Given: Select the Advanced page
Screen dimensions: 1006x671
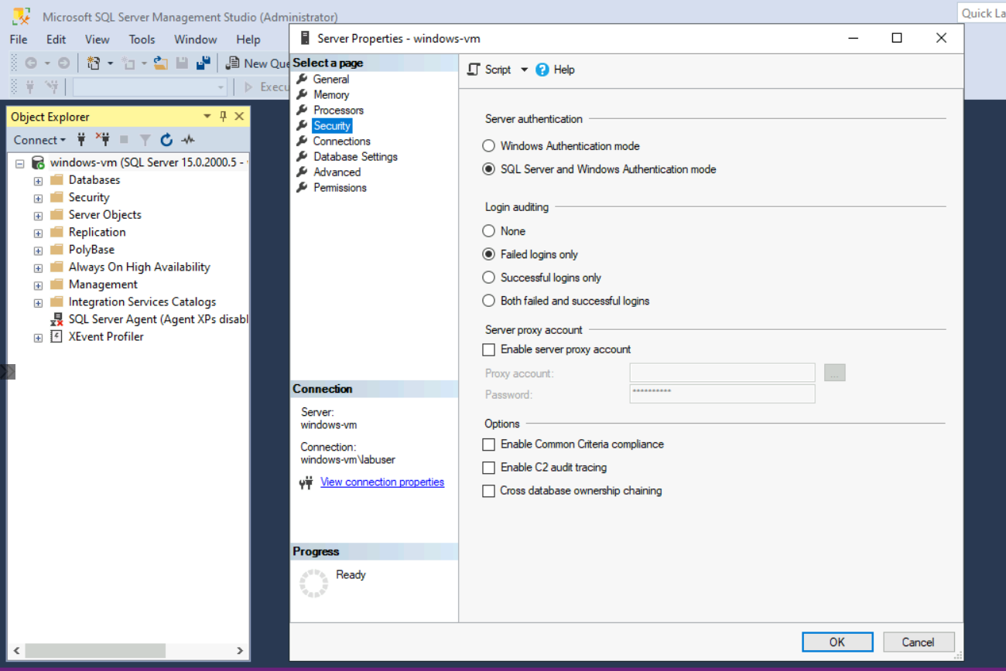Looking at the screenshot, I should 337,172.
